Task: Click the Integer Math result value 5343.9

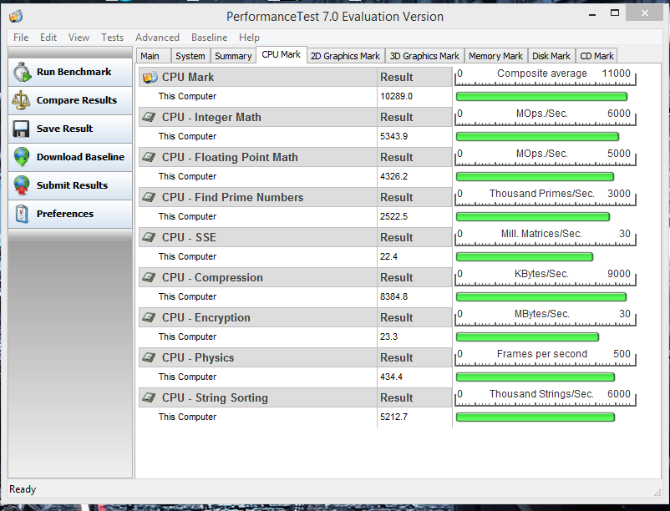Action: (393, 137)
